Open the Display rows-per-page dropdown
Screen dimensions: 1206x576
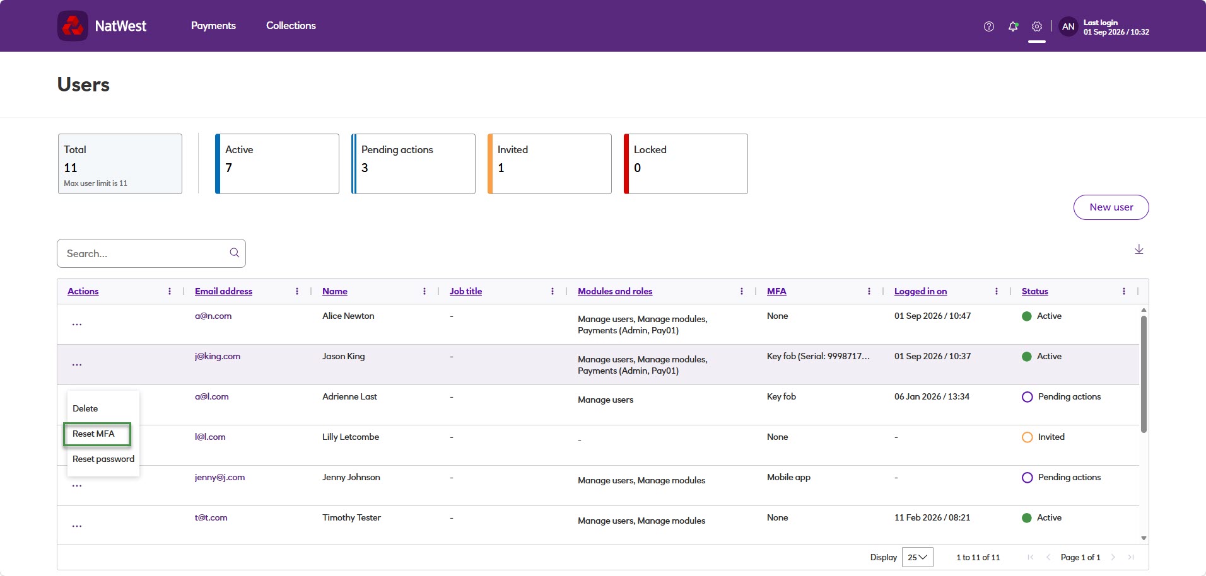coord(917,557)
